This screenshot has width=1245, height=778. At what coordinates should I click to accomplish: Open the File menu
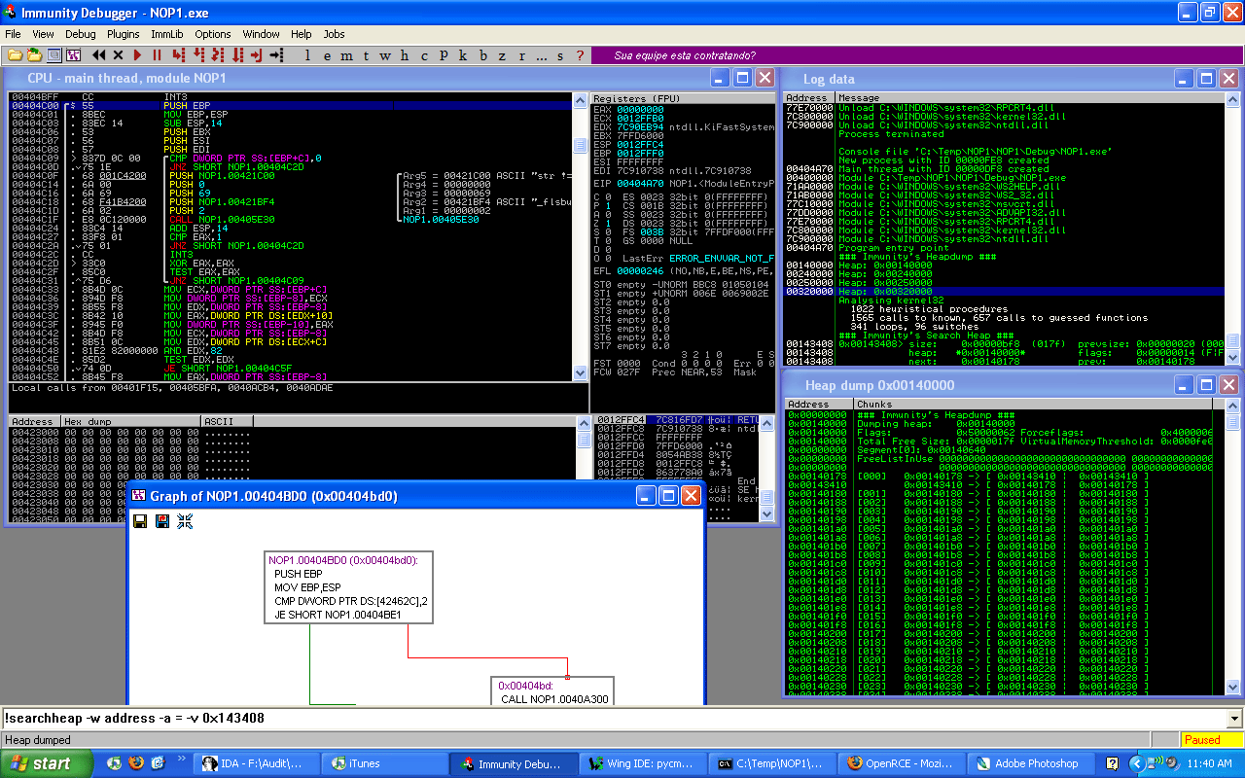(x=13, y=34)
